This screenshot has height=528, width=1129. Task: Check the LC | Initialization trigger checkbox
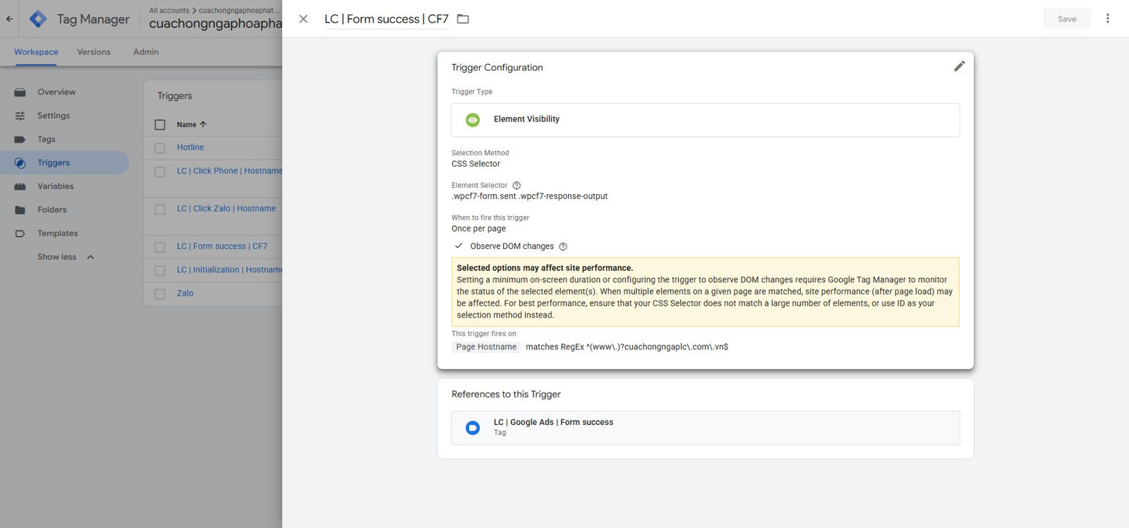(x=160, y=270)
